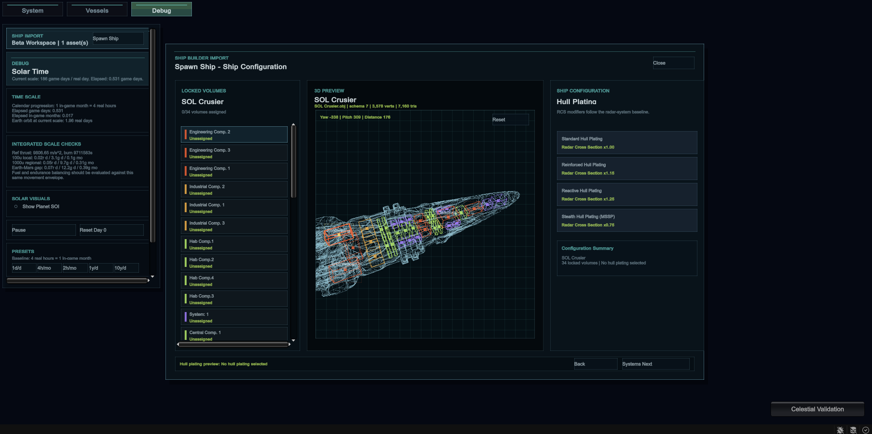Click the crossed-out database status icon
The image size is (872, 434).
tap(853, 430)
